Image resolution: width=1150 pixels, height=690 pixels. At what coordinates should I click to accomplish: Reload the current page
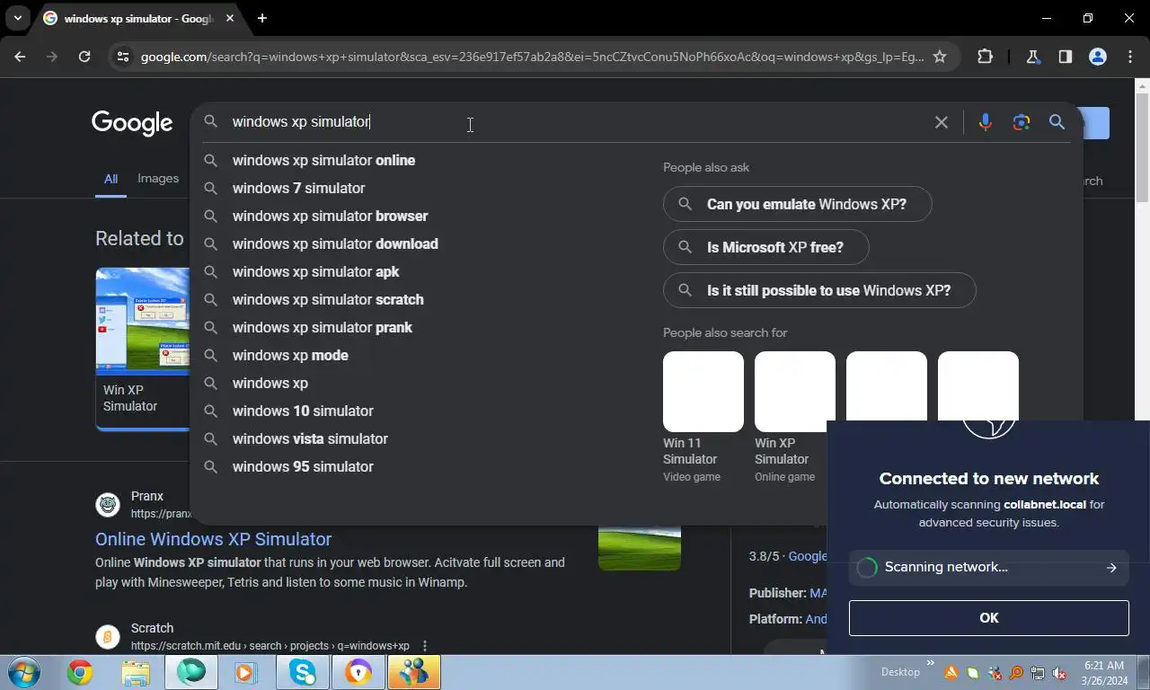click(x=84, y=57)
